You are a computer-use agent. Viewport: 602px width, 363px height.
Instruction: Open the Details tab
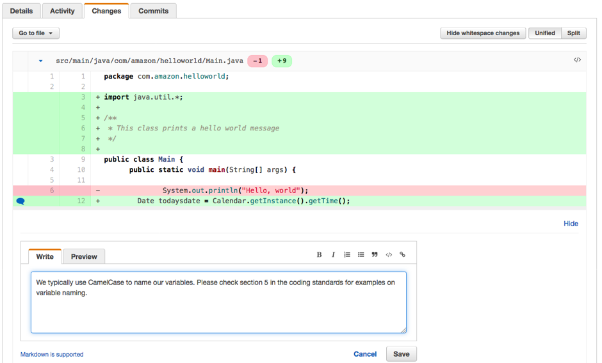pyautogui.click(x=22, y=11)
